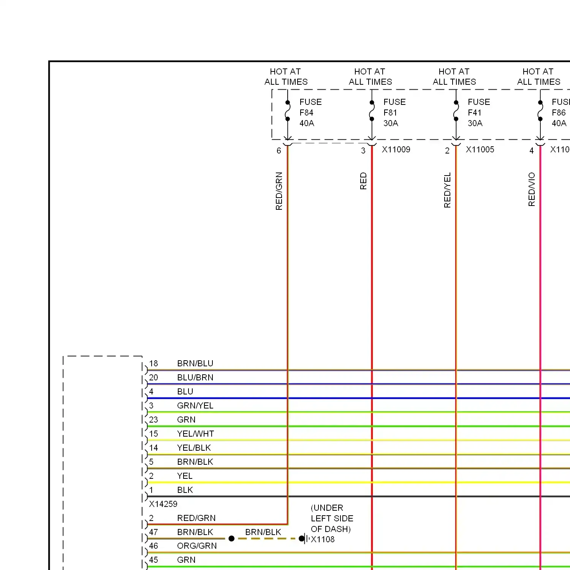
Task: Click the fuse symbol beside FUSE F41
Action: pyautogui.click(x=456, y=111)
